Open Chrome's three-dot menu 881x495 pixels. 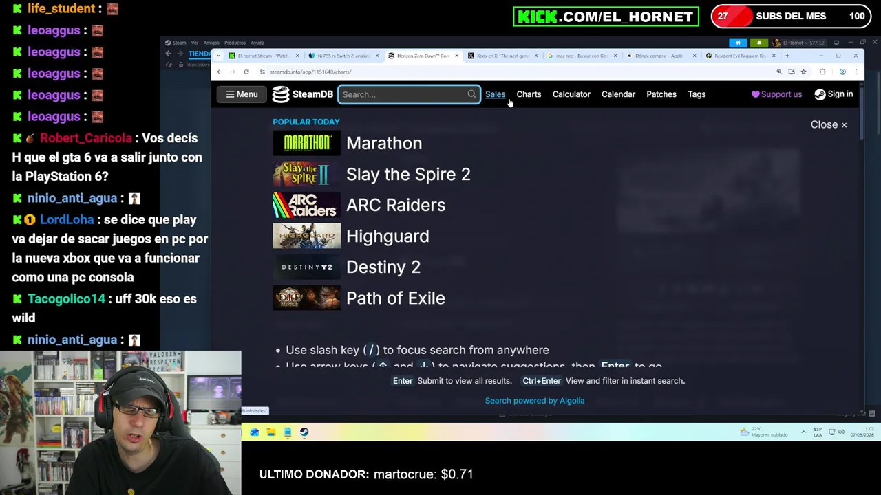coord(856,71)
